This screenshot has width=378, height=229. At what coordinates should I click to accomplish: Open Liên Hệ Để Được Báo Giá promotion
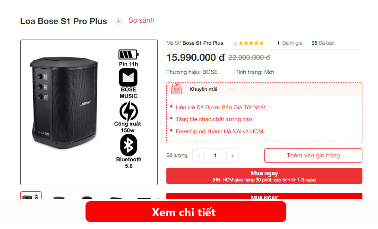click(221, 107)
